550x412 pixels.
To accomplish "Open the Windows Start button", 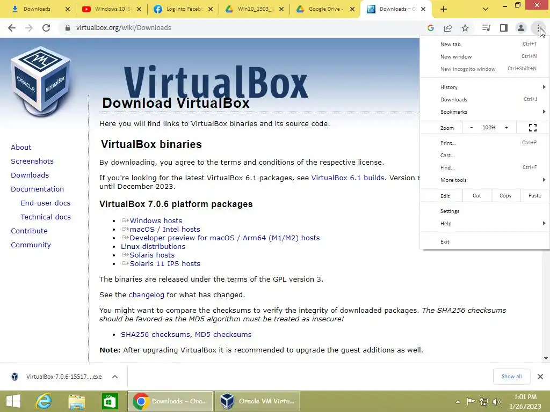I will click(x=13, y=401).
